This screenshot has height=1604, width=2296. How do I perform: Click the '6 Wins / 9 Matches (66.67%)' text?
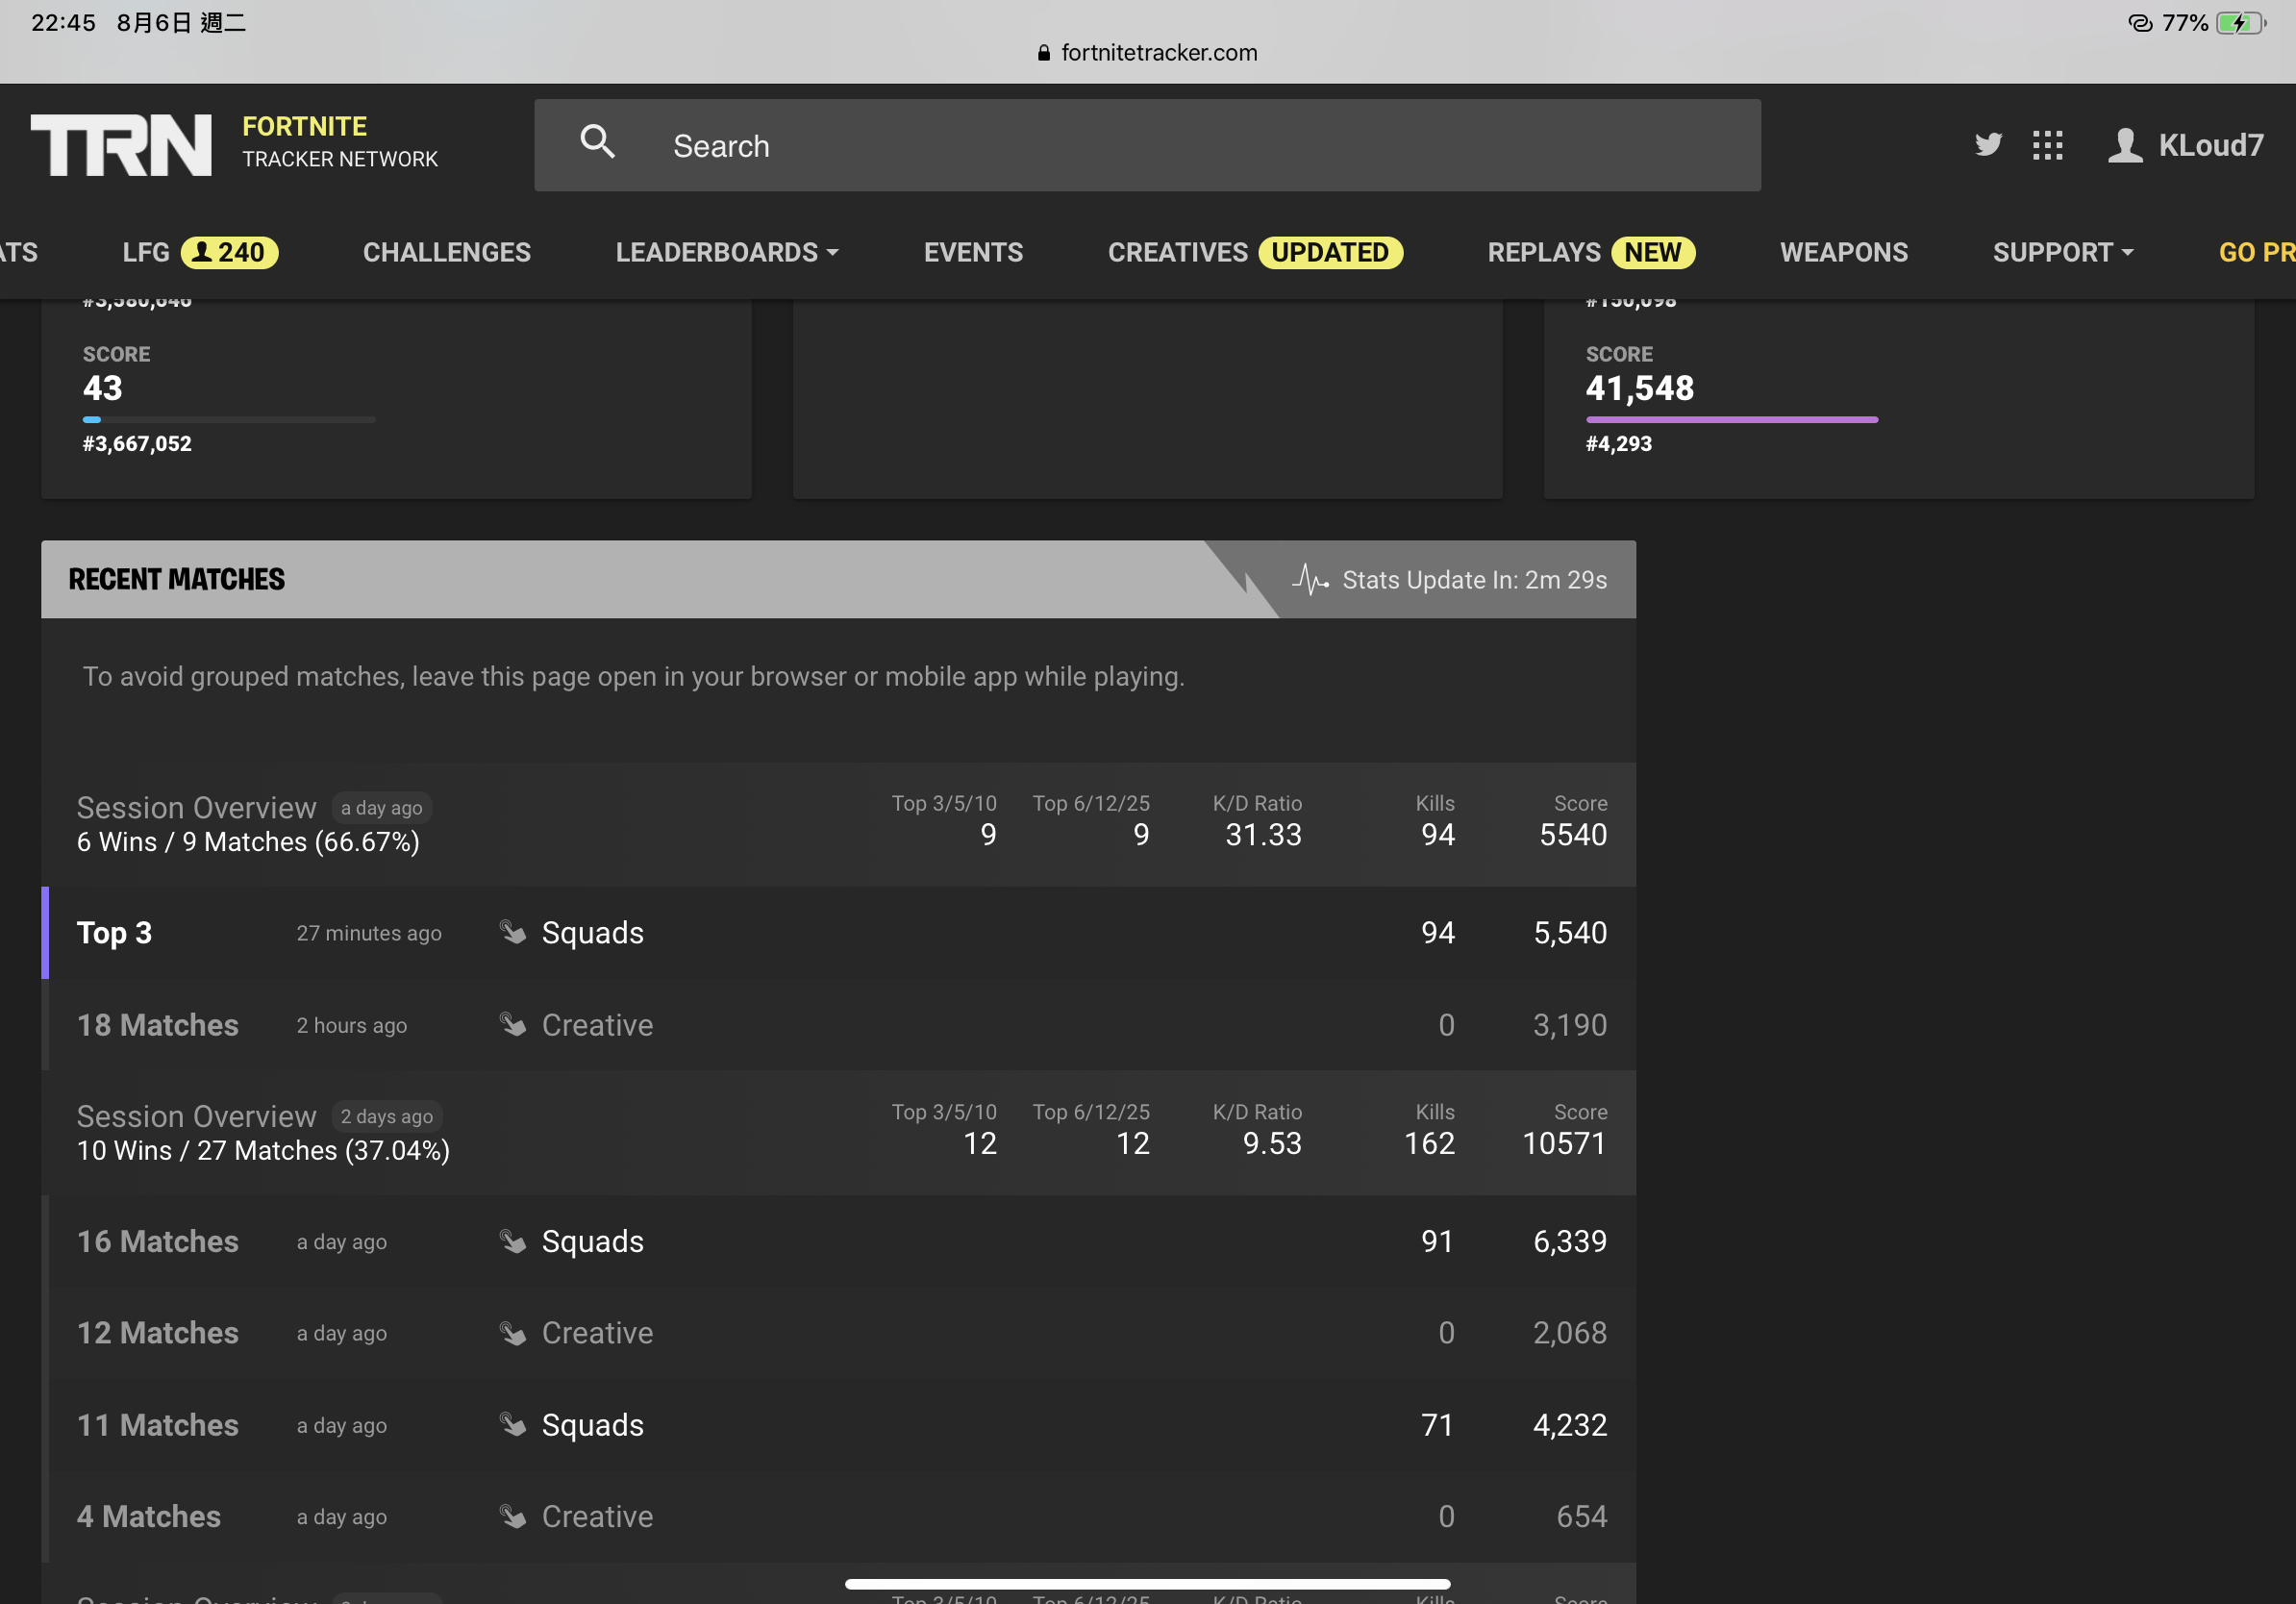pos(248,842)
